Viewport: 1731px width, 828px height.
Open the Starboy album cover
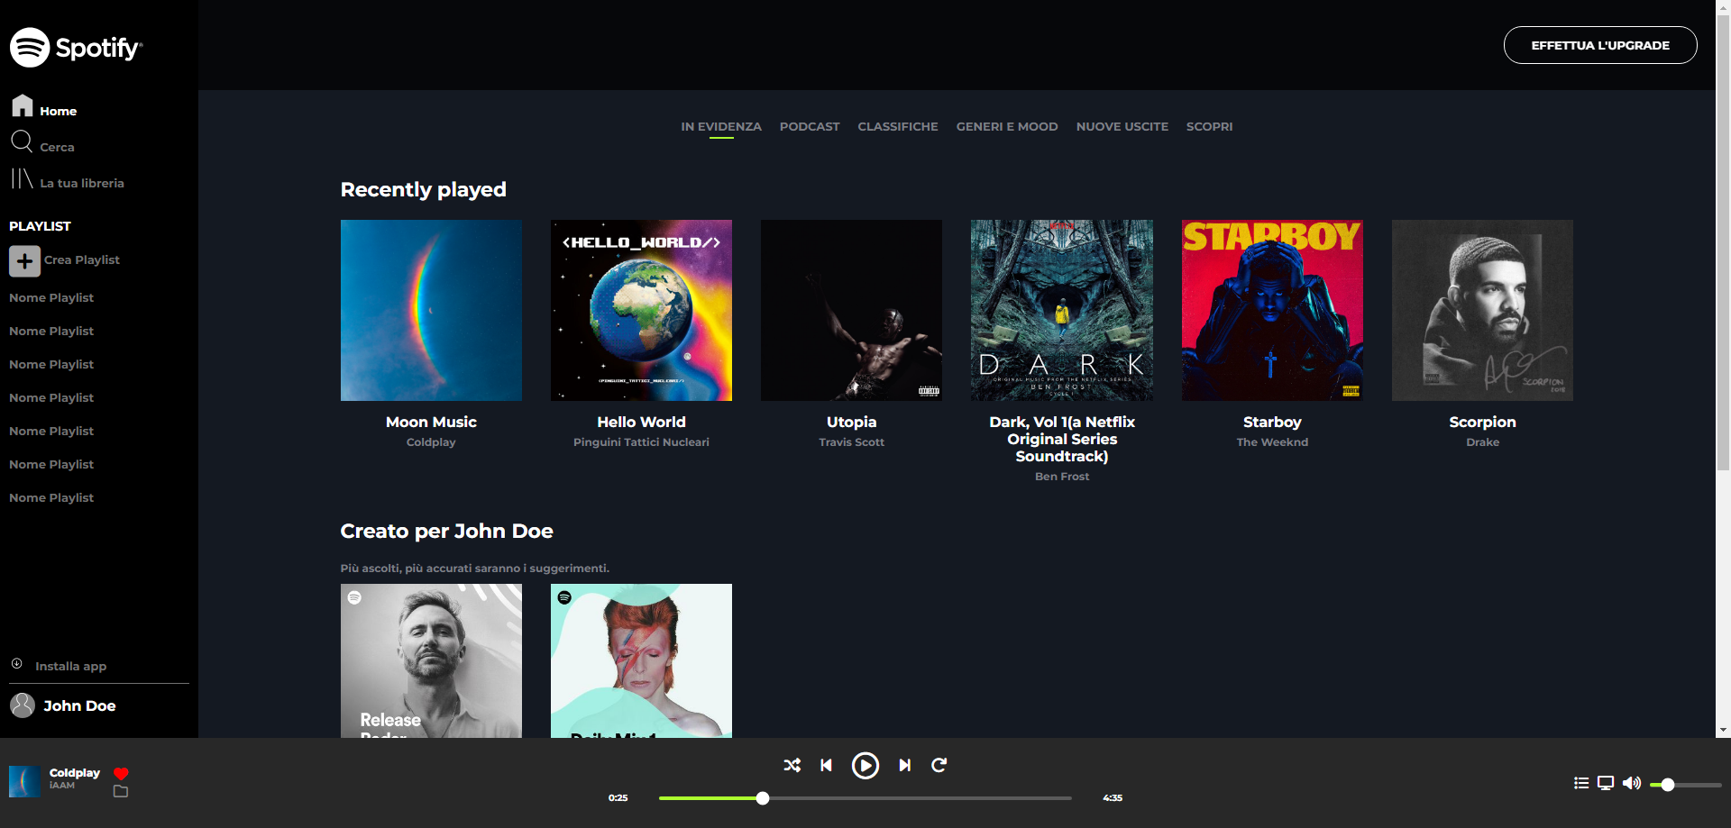[1272, 310]
